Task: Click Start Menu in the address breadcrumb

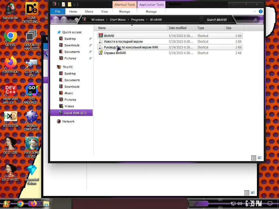Action: tap(118, 20)
